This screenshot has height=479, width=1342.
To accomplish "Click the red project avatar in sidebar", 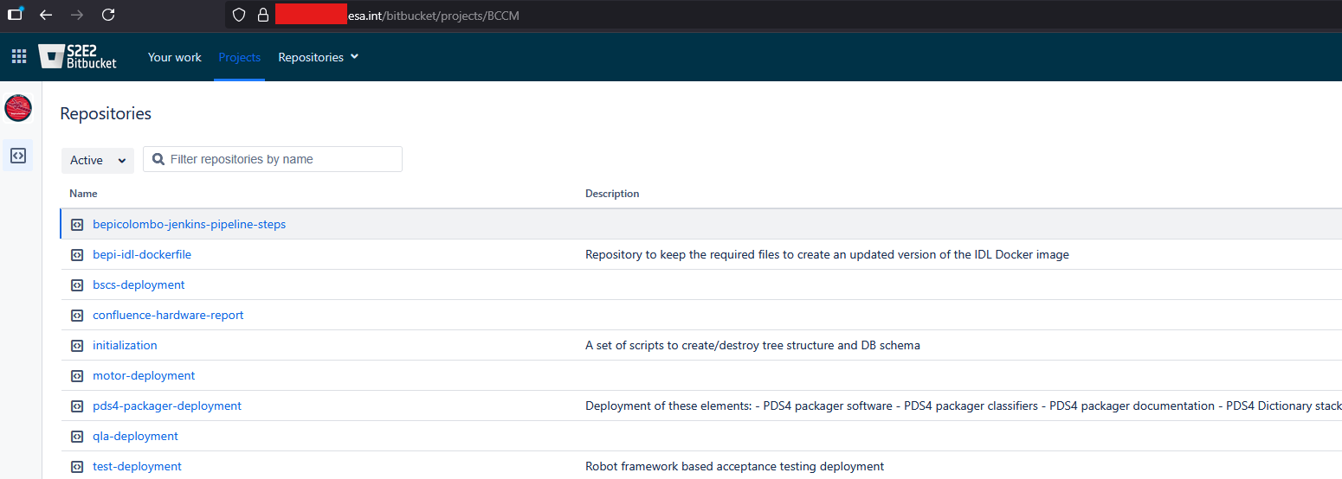I will [x=18, y=108].
